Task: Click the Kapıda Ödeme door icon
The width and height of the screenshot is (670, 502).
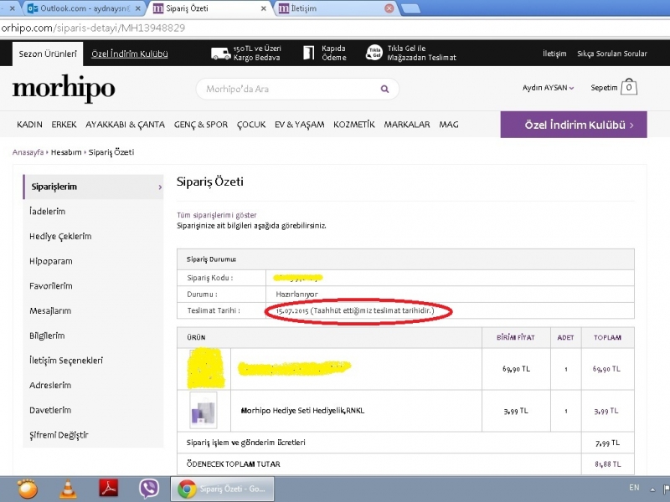Action: [x=308, y=53]
